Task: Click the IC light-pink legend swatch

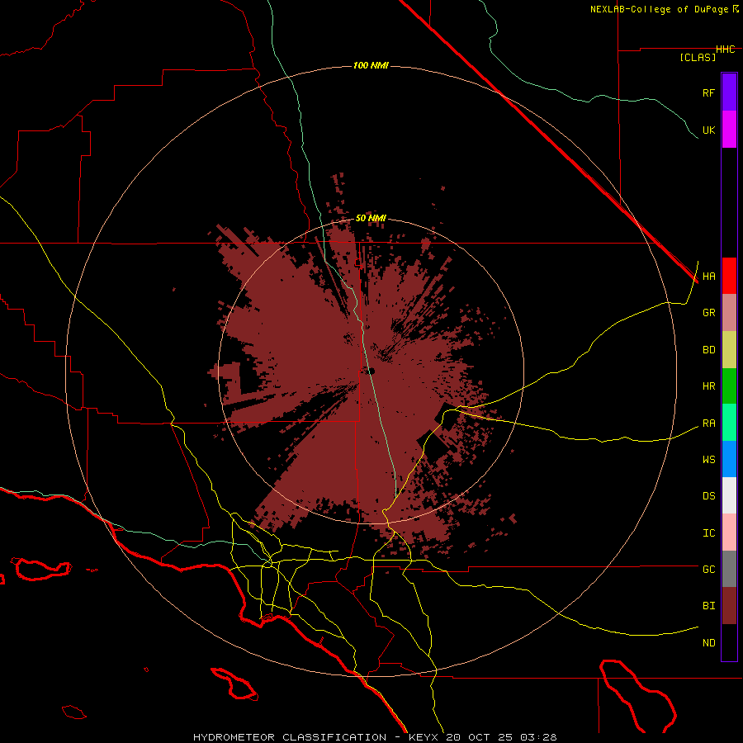Action: pyautogui.click(x=729, y=532)
